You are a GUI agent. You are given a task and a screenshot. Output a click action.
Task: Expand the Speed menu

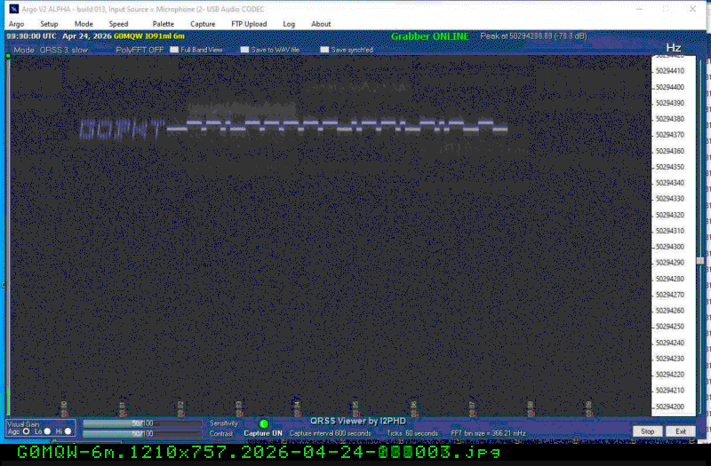tap(118, 24)
